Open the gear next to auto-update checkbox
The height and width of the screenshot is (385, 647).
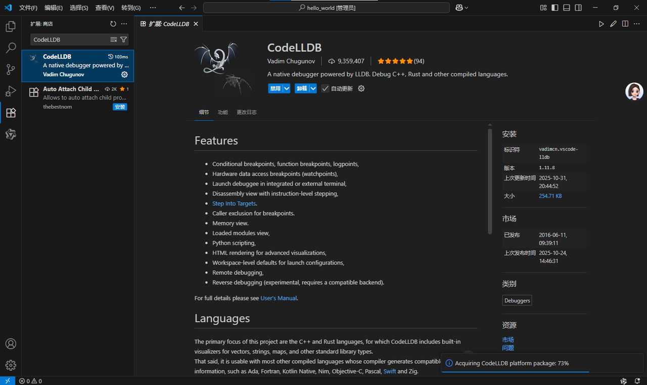(361, 88)
